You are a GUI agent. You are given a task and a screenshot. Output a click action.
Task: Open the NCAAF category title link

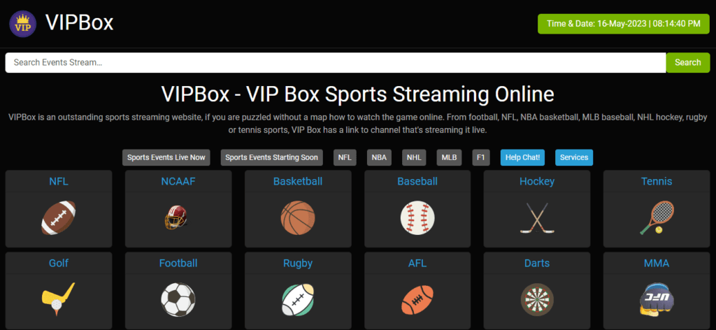click(x=178, y=181)
